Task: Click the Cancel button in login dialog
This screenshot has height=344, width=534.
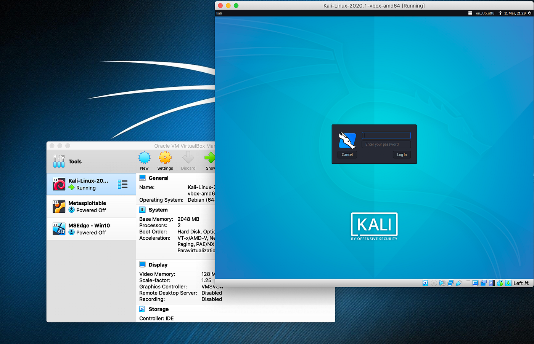Action: click(x=347, y=154)
